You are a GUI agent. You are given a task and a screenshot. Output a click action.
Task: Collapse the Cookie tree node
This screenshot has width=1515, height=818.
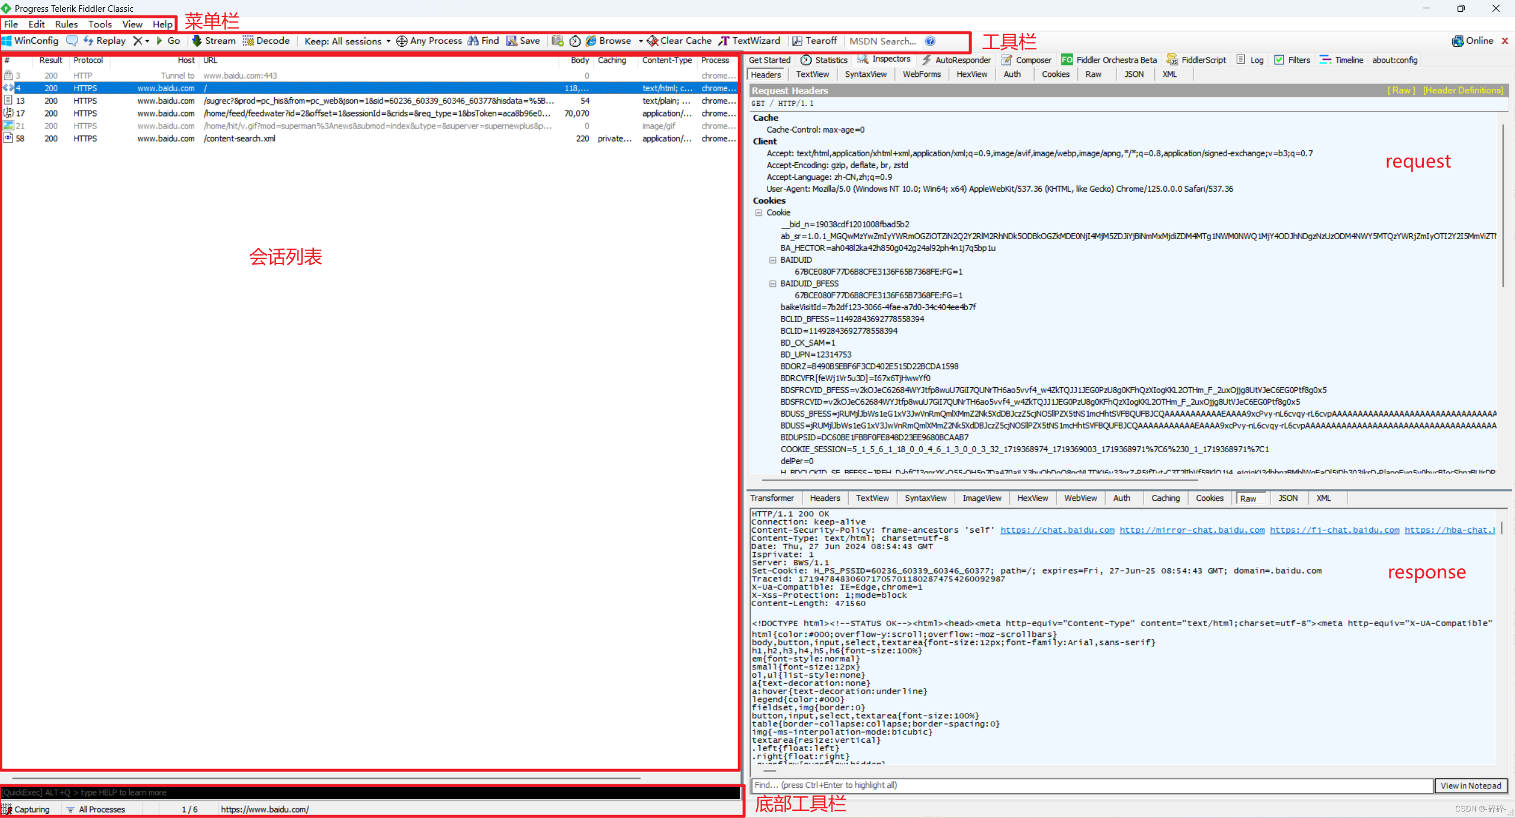coord(759,212)
